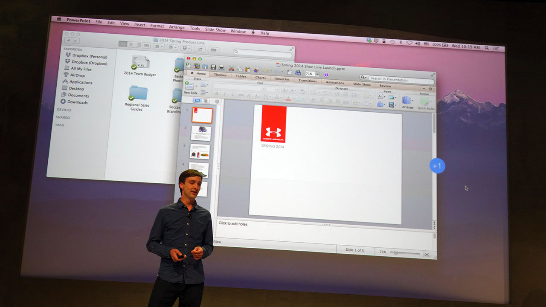Image resolution: width=546 pixels, height=307 pixels.
Task: Click the Spotlight magnifier in menu bar
Action: coord(486,48)
